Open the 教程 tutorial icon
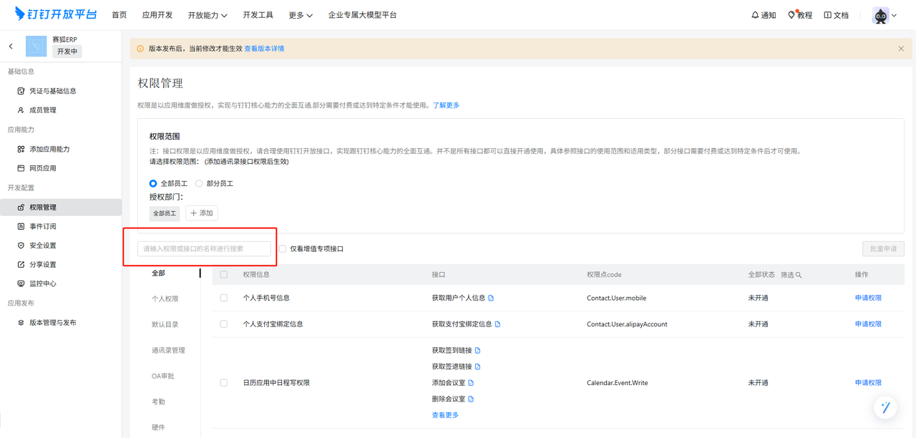The height and width of the screenshot is (438, 916). tap(791, 15)
